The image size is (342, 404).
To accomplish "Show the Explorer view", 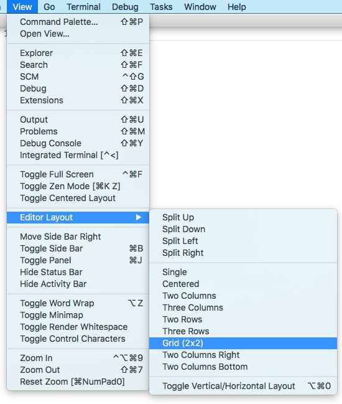I will [78, 53].
